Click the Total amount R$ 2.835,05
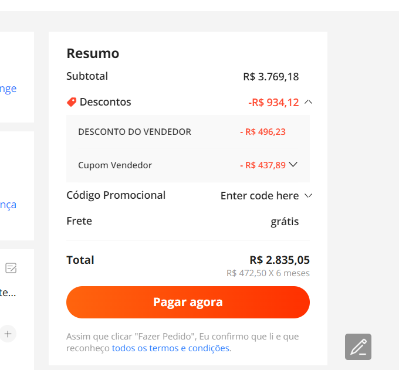Viewport: 399px width, 370px height. (x=280, y=260)
